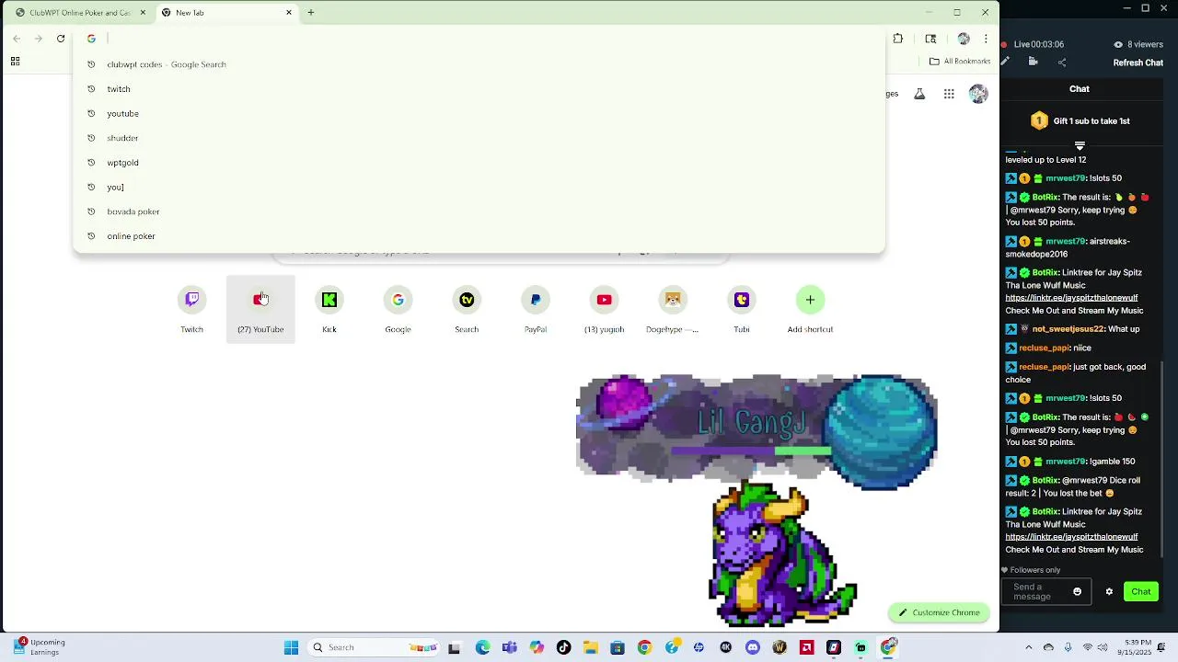Image resolution: width=1178 pixels, height=662 pixels.
Task: Click the Search Labs flask icon
Action: point(918,94)
